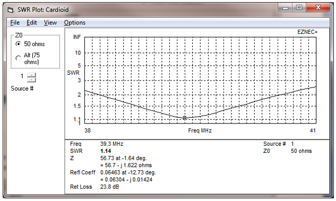
Task: Click the frequency marker on SWR curve
Action: [x=185, y=118]
